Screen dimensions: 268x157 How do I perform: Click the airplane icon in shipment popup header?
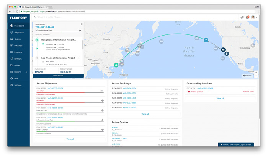coord(80,30)
